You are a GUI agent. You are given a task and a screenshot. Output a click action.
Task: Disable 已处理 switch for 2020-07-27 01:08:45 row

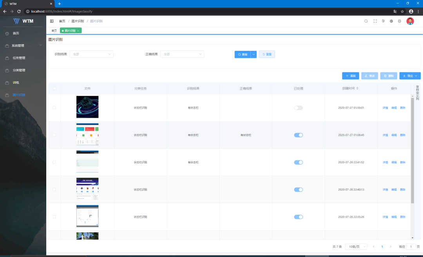click(x=298, y=135)
